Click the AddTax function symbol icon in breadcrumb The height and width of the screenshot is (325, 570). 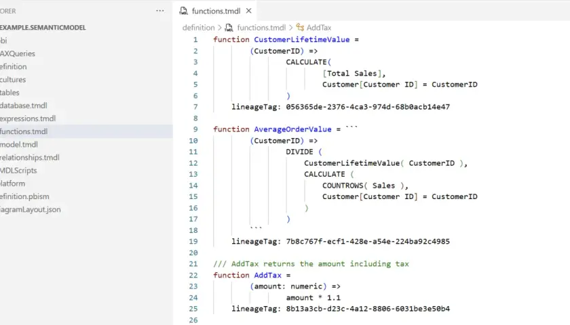[x=300, y=28]
